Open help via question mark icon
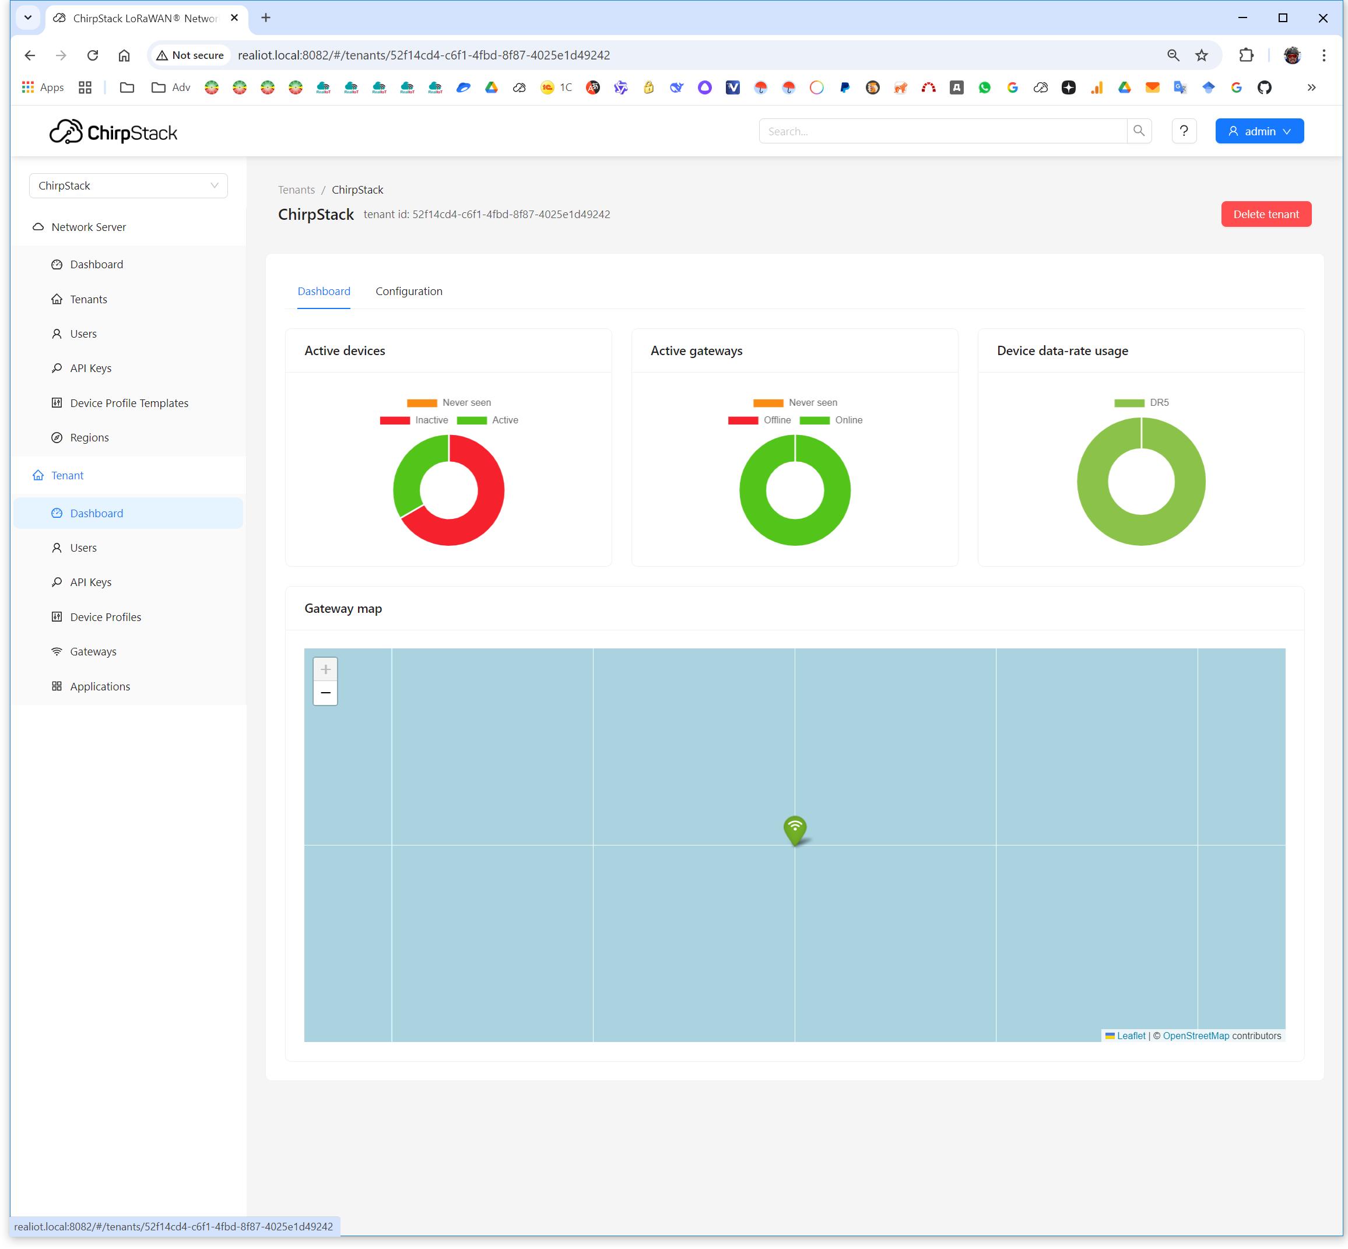 1183,131
